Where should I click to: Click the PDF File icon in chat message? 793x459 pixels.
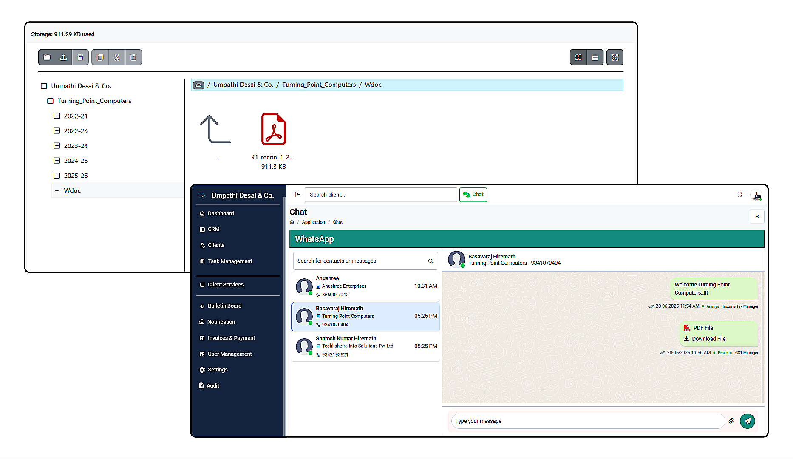[687, 328]
